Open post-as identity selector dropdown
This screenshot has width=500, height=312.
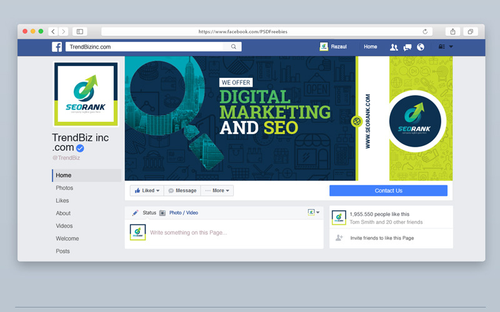tap(314, 212)
